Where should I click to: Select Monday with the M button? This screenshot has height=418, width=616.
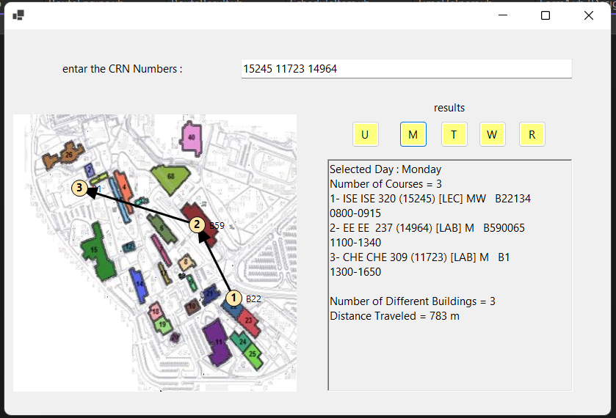[x=413, y=134]
